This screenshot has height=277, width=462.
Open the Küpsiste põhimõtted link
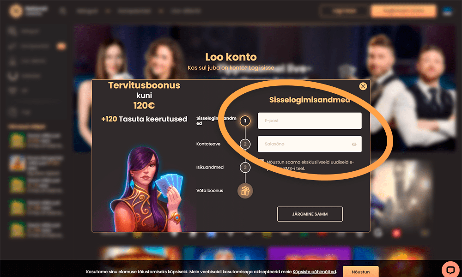314,272
